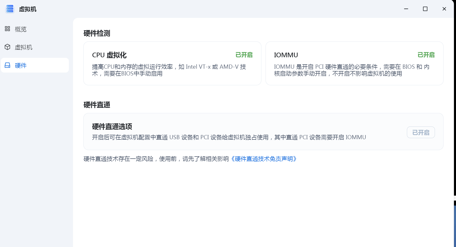
Task: Click the IOMMU 已开启 status label
Action: [x=426, y=55]
